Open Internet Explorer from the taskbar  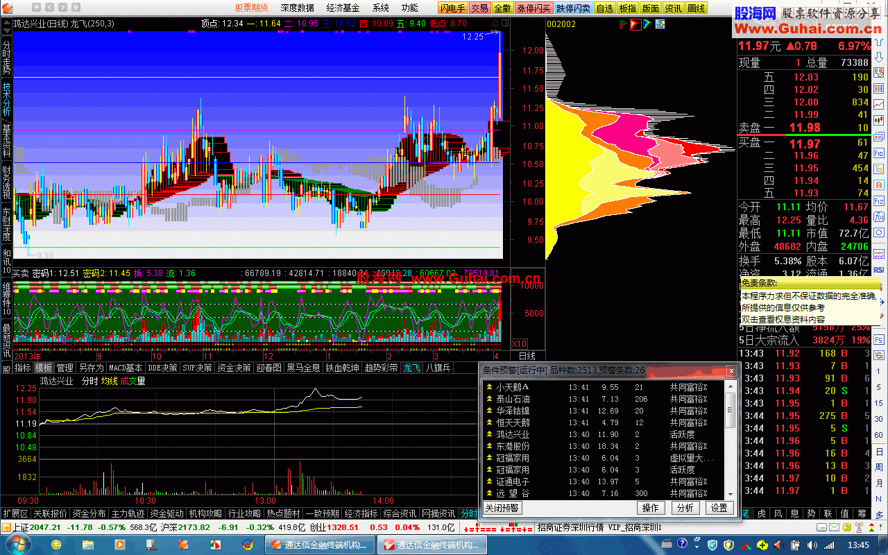point(56,545)
